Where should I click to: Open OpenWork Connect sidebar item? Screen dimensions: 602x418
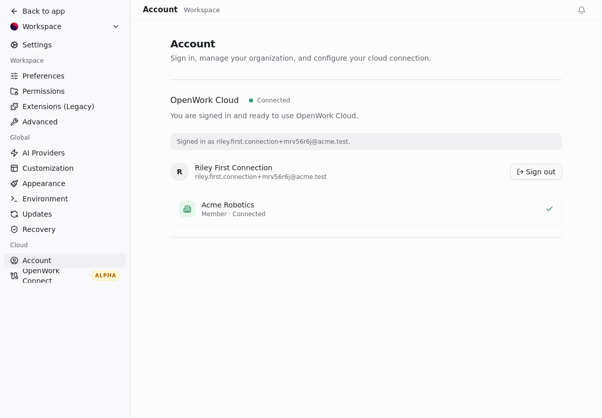[x=65, y=276]
